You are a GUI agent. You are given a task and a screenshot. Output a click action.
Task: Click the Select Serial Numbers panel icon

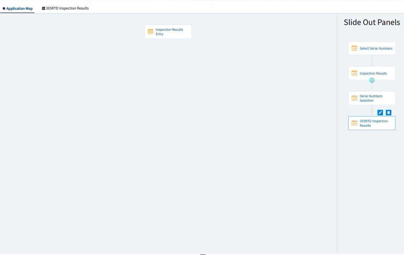(354, 48)
